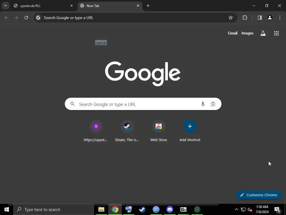Open 7-Zip from the taskbar
Viewport: 286px width, 215px height.
point(183,209)
